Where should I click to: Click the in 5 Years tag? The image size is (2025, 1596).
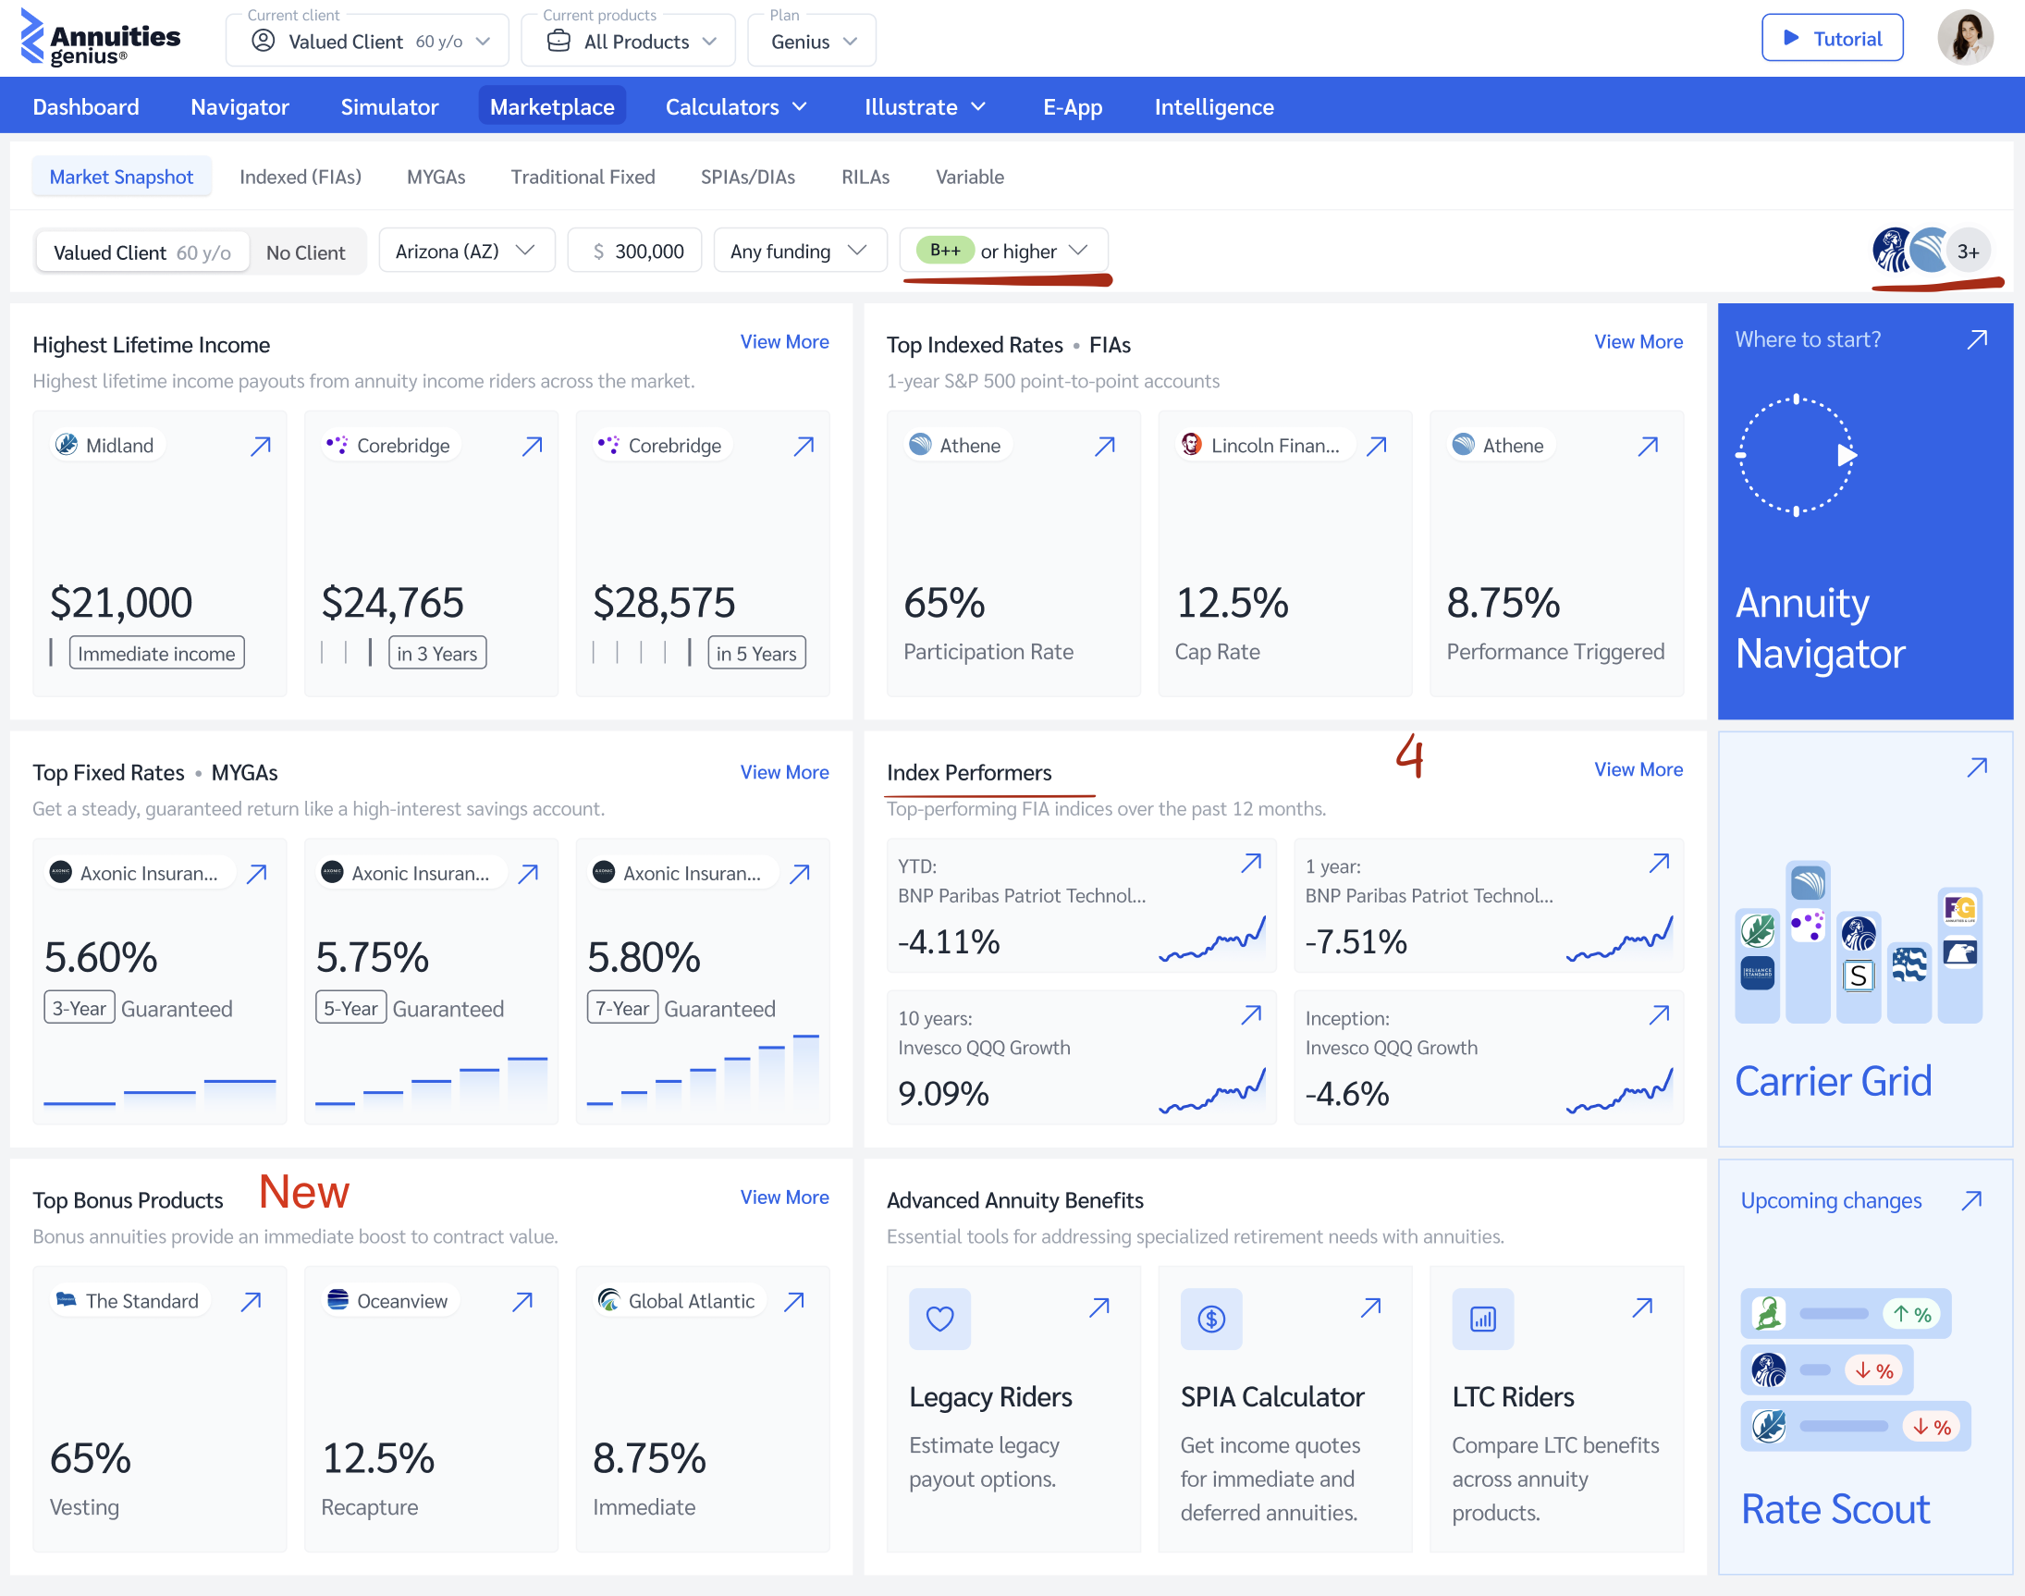[x=757, y=653]
